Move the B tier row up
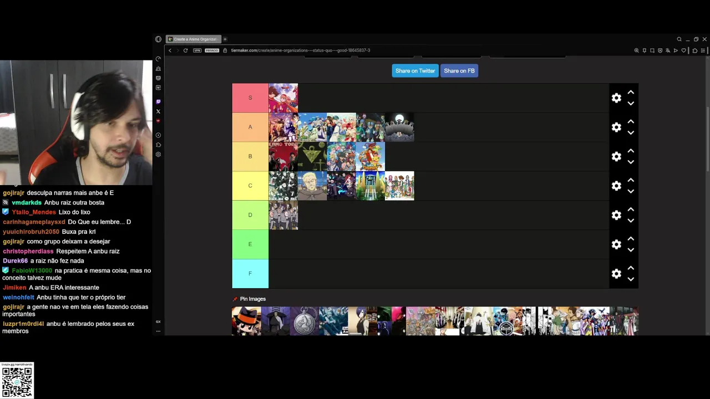 [x=631, y=151]
